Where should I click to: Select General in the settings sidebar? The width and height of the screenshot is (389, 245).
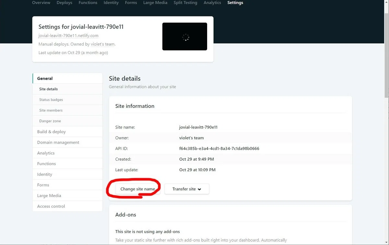(67, 78)
